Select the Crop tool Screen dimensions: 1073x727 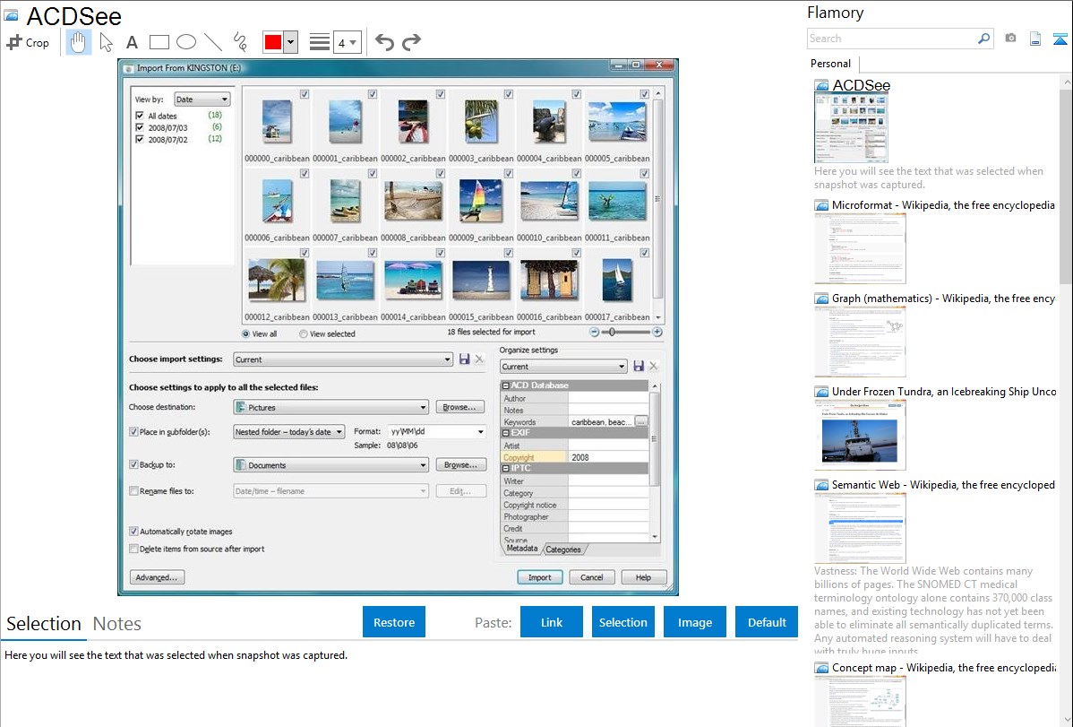coord(28,42)
